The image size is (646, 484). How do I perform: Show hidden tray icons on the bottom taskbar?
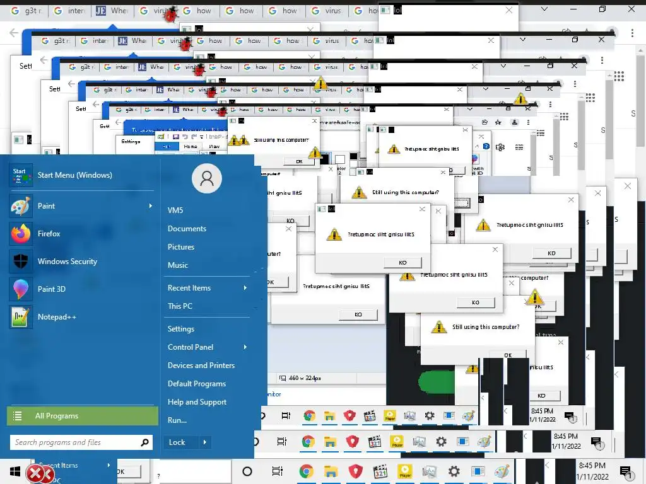(x=547, y=466)
